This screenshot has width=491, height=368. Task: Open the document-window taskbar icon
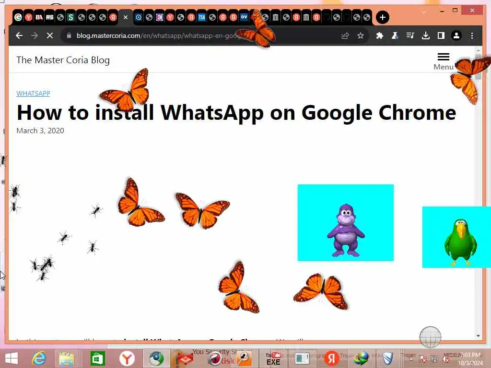pyautogui.click(x=302, y=358)
